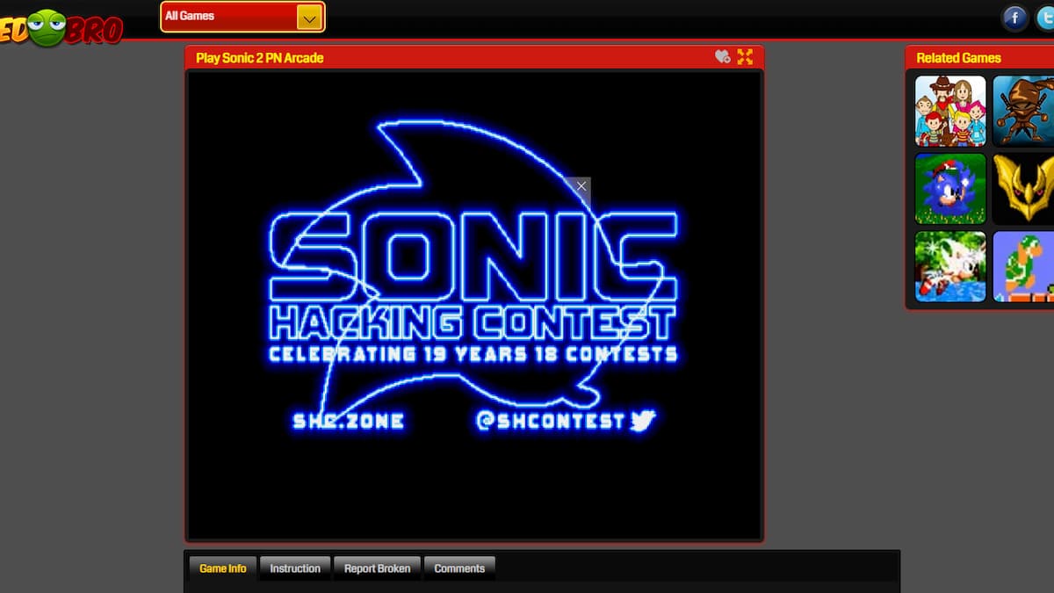The image size is (1054, 593).
Task: Open the blue Sonic with red cap thumbnail
Action: click(950, 188)
